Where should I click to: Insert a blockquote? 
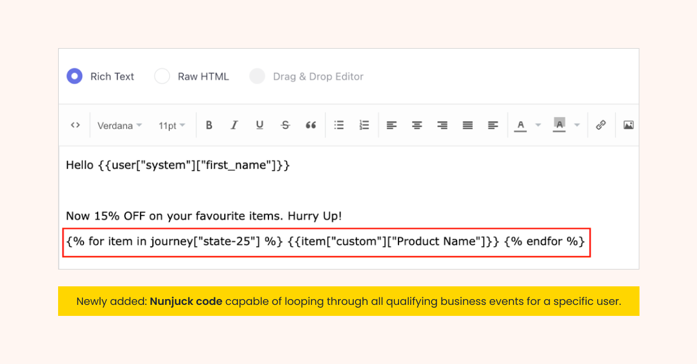pos(311,125)
